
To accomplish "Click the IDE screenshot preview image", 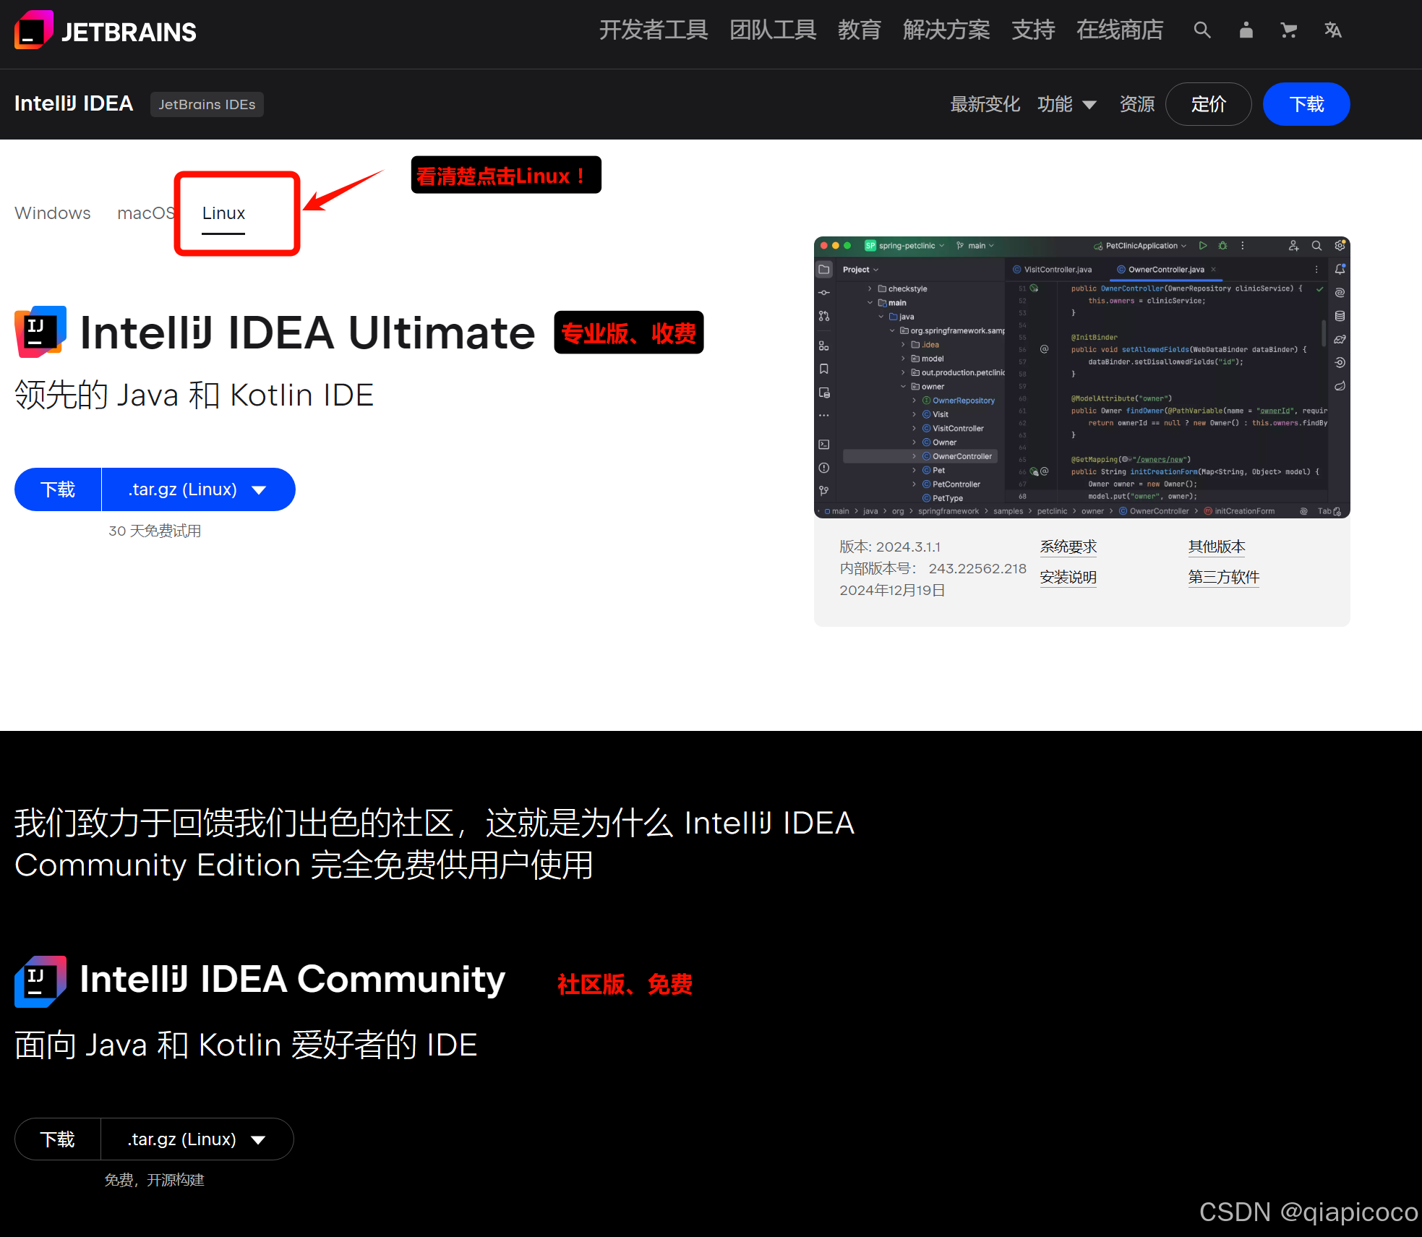I will coord(1082,377).
